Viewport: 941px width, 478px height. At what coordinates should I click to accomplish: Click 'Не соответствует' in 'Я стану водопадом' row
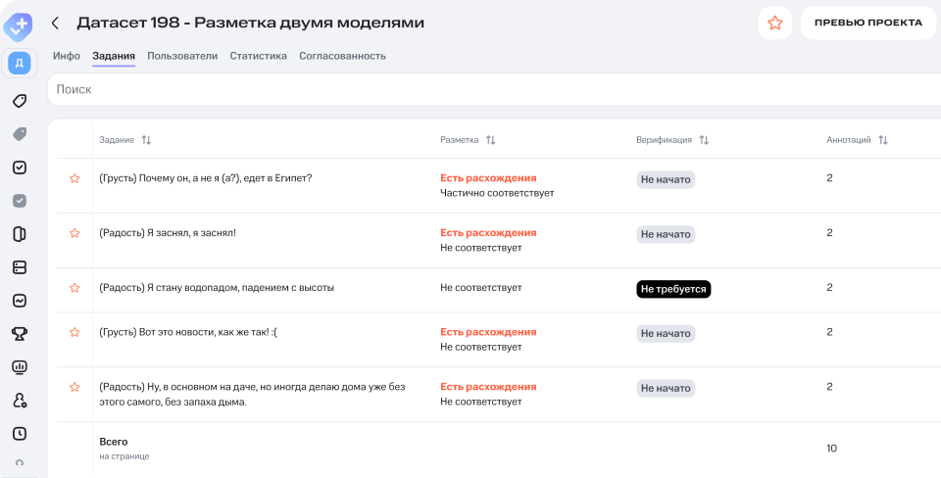tap(481, 288)
